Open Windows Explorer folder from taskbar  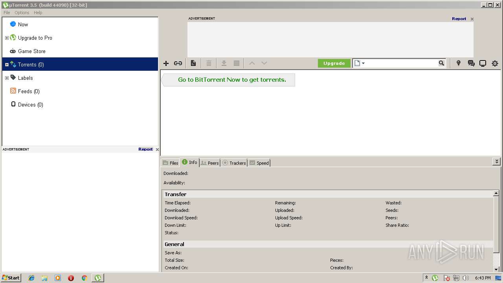44,278
